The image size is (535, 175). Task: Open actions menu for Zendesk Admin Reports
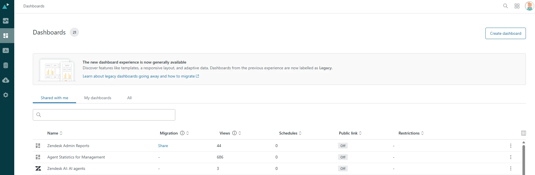coord(510,146)
